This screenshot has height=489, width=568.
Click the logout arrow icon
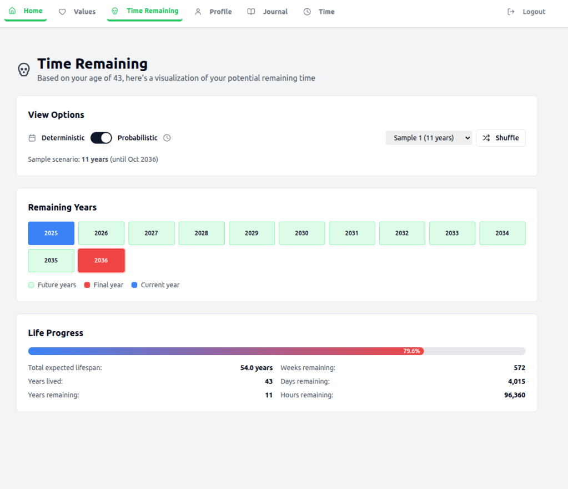click(x=511, y=12)
